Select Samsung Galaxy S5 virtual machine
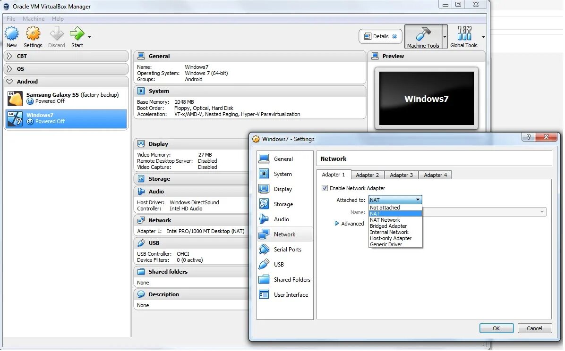Screen dimensions: 565x351 click(66, 98)
